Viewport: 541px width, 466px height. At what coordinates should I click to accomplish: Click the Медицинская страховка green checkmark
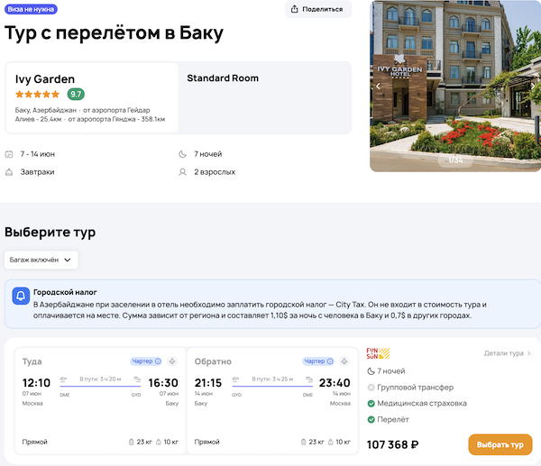click(371, 403)
